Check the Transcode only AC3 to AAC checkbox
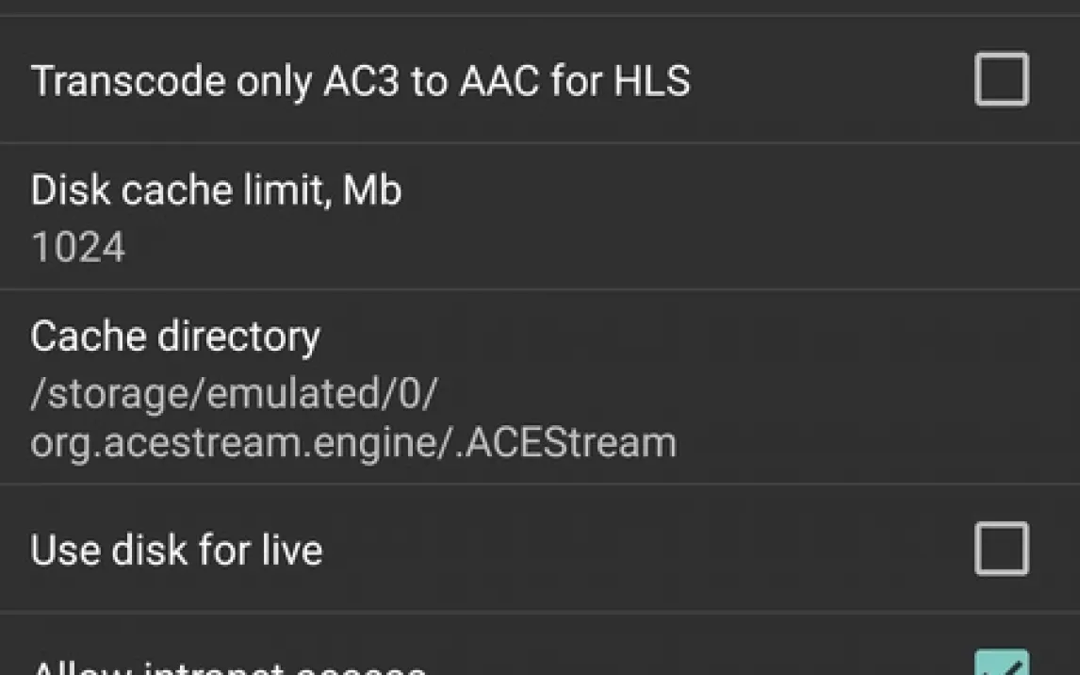 click(1001, 80)
